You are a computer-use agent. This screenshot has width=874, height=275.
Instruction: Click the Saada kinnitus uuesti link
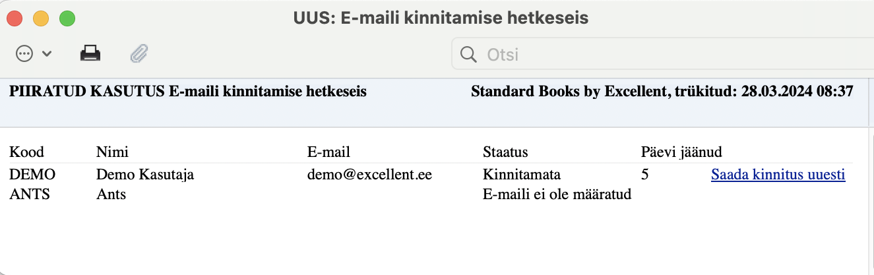[x=778, y=175]
